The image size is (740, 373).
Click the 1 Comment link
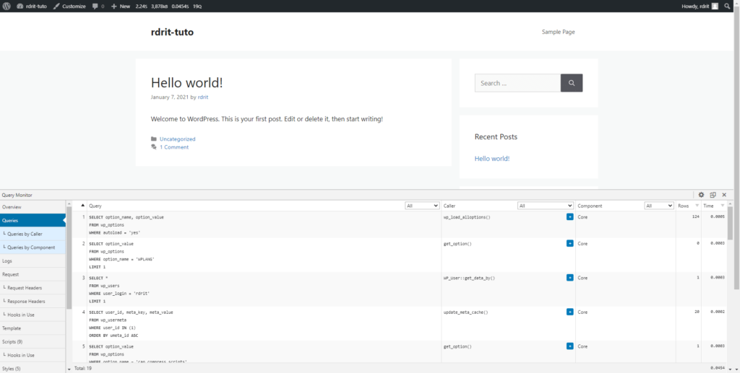click(x=174, y=147)
